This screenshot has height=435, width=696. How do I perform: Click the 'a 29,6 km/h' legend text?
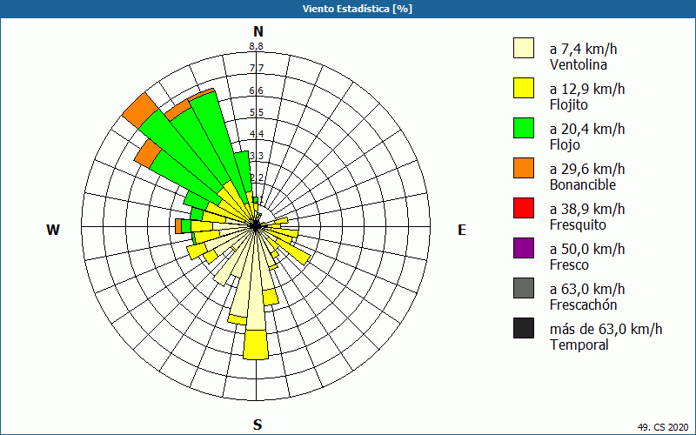click(x=586, y=169)
